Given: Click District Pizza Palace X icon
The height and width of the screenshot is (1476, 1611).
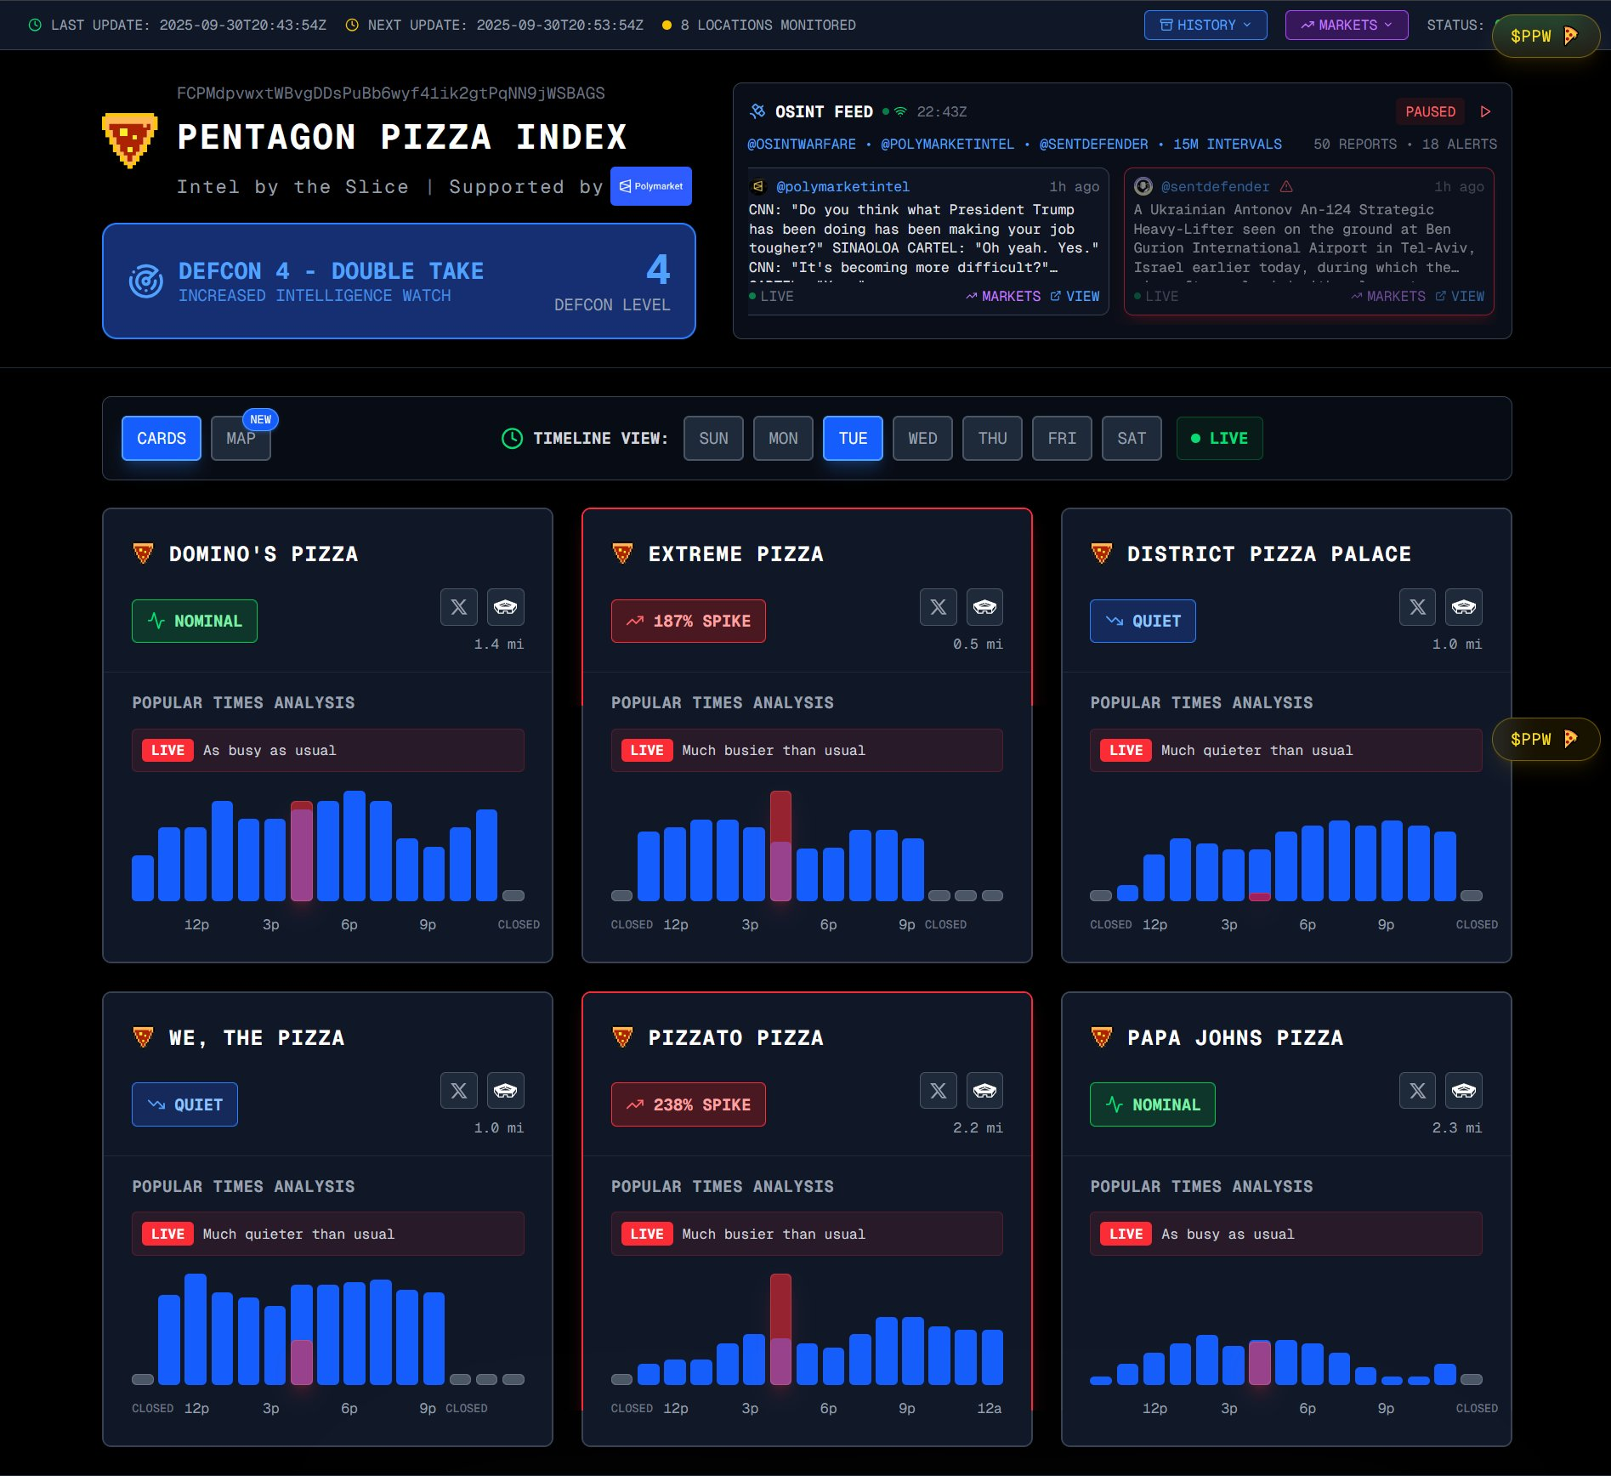Looking at the screenshot, I should (1417, 607).
